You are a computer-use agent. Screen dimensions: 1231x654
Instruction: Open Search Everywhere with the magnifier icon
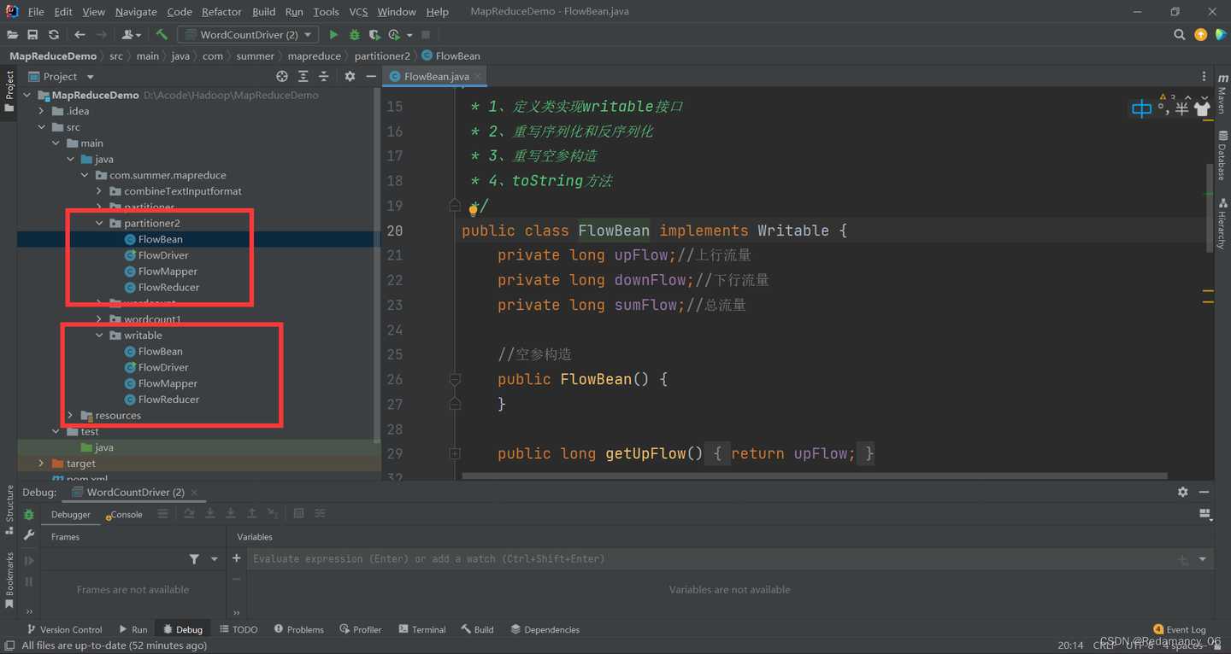1179,35
